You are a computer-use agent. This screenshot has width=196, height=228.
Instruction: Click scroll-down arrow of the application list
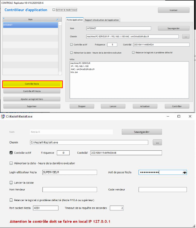(60, 73)
